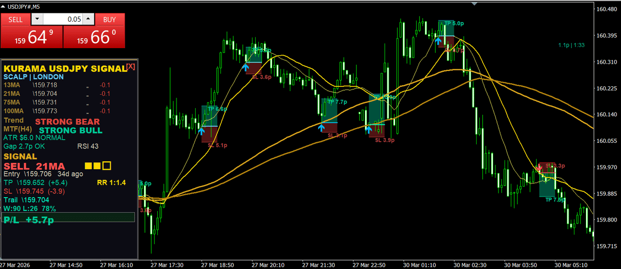The width and height of the screenshot is (621, 269).
Task: Click the 1.1p | 1:33 spread timer text
Action: [571, 46]
